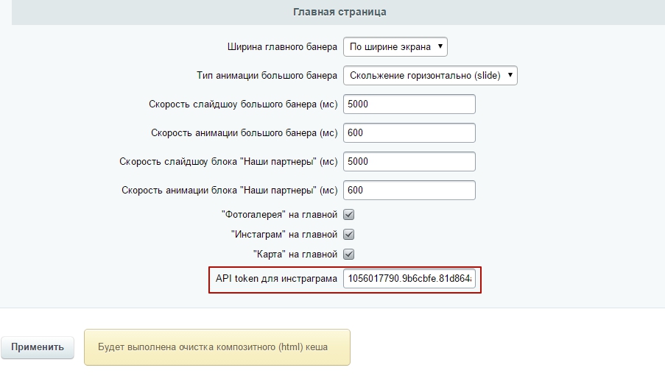Focus the Instagram API token input field
Image resolution: width=665 pixels, height=387 pixels.
(x=409, y=280)
